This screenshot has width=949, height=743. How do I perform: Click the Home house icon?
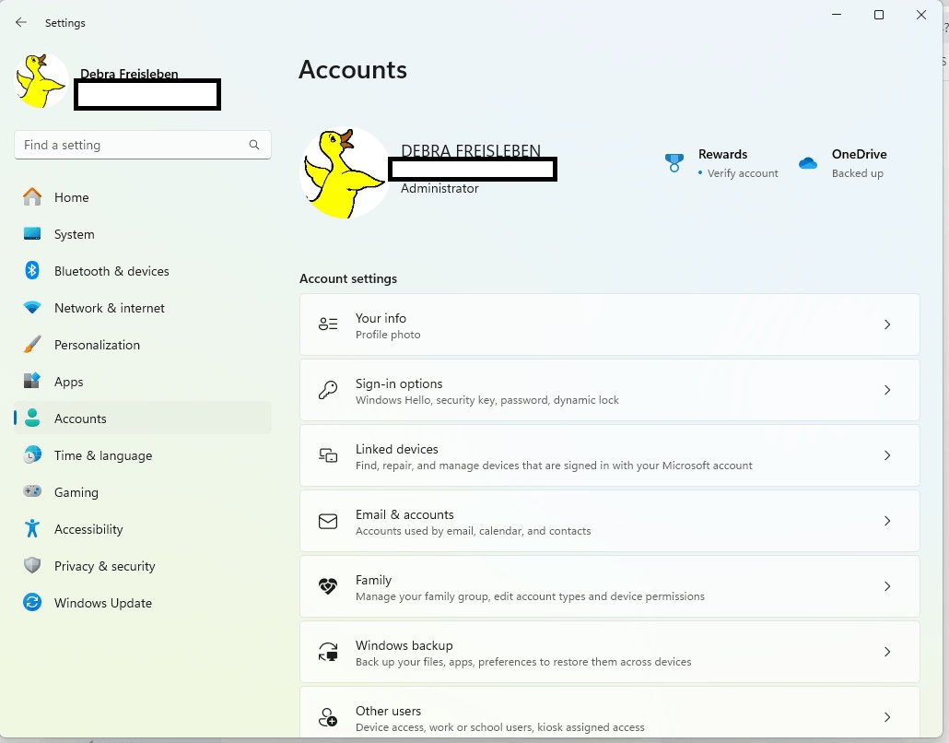click(x=32, y=196)
